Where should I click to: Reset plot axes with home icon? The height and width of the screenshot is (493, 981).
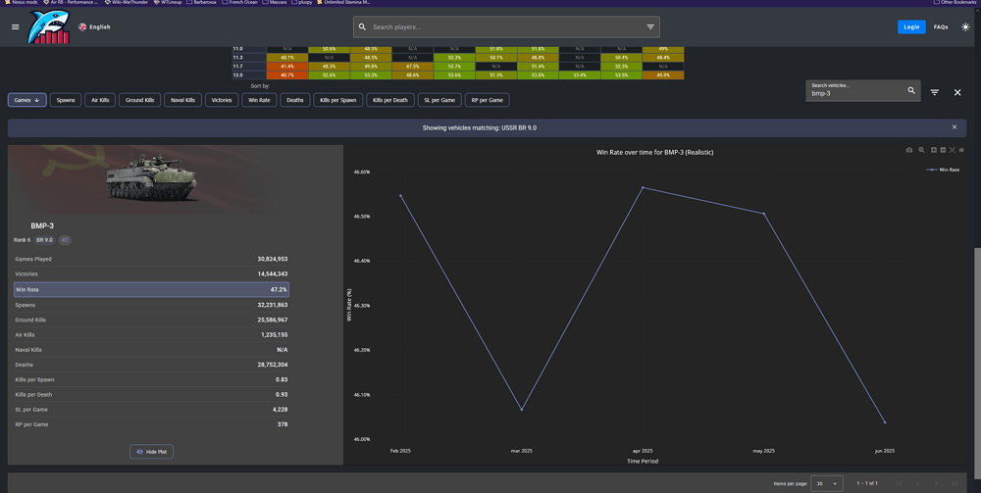point(961,150)
